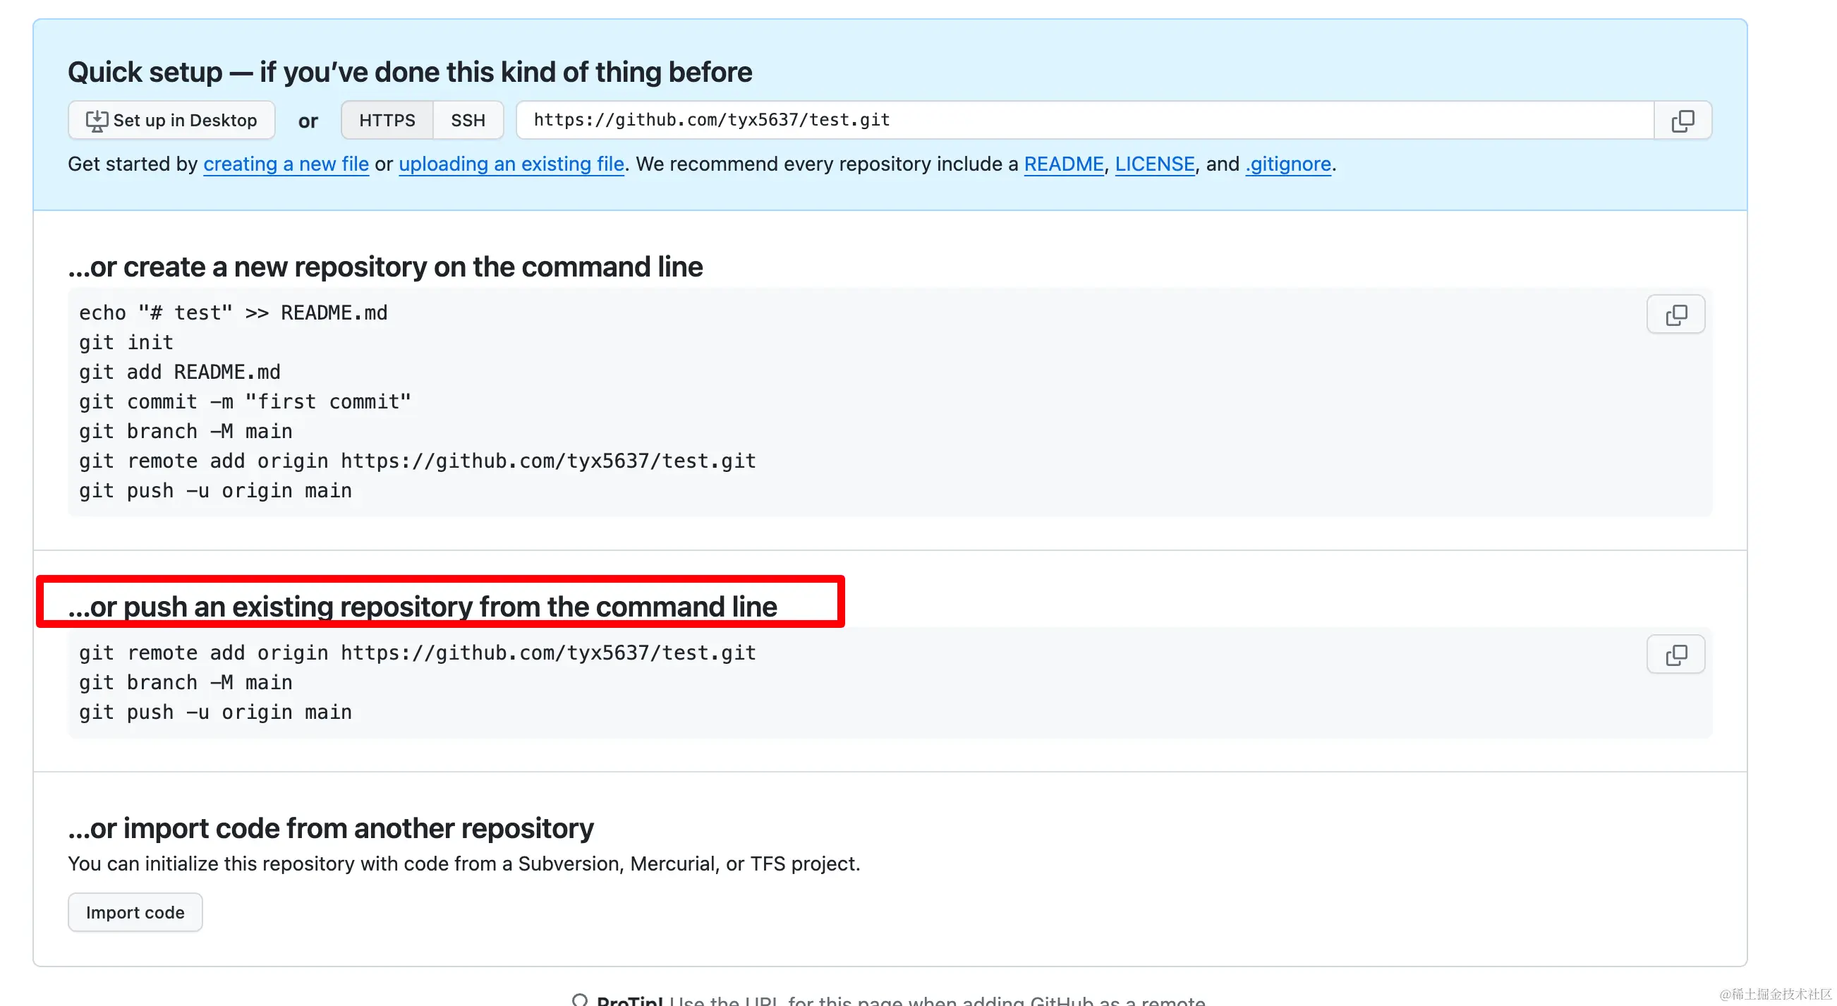The height and width of the screenshot is (1006, 1837).
Task: Click the import code from another repository heading
Action: [331, 828]
